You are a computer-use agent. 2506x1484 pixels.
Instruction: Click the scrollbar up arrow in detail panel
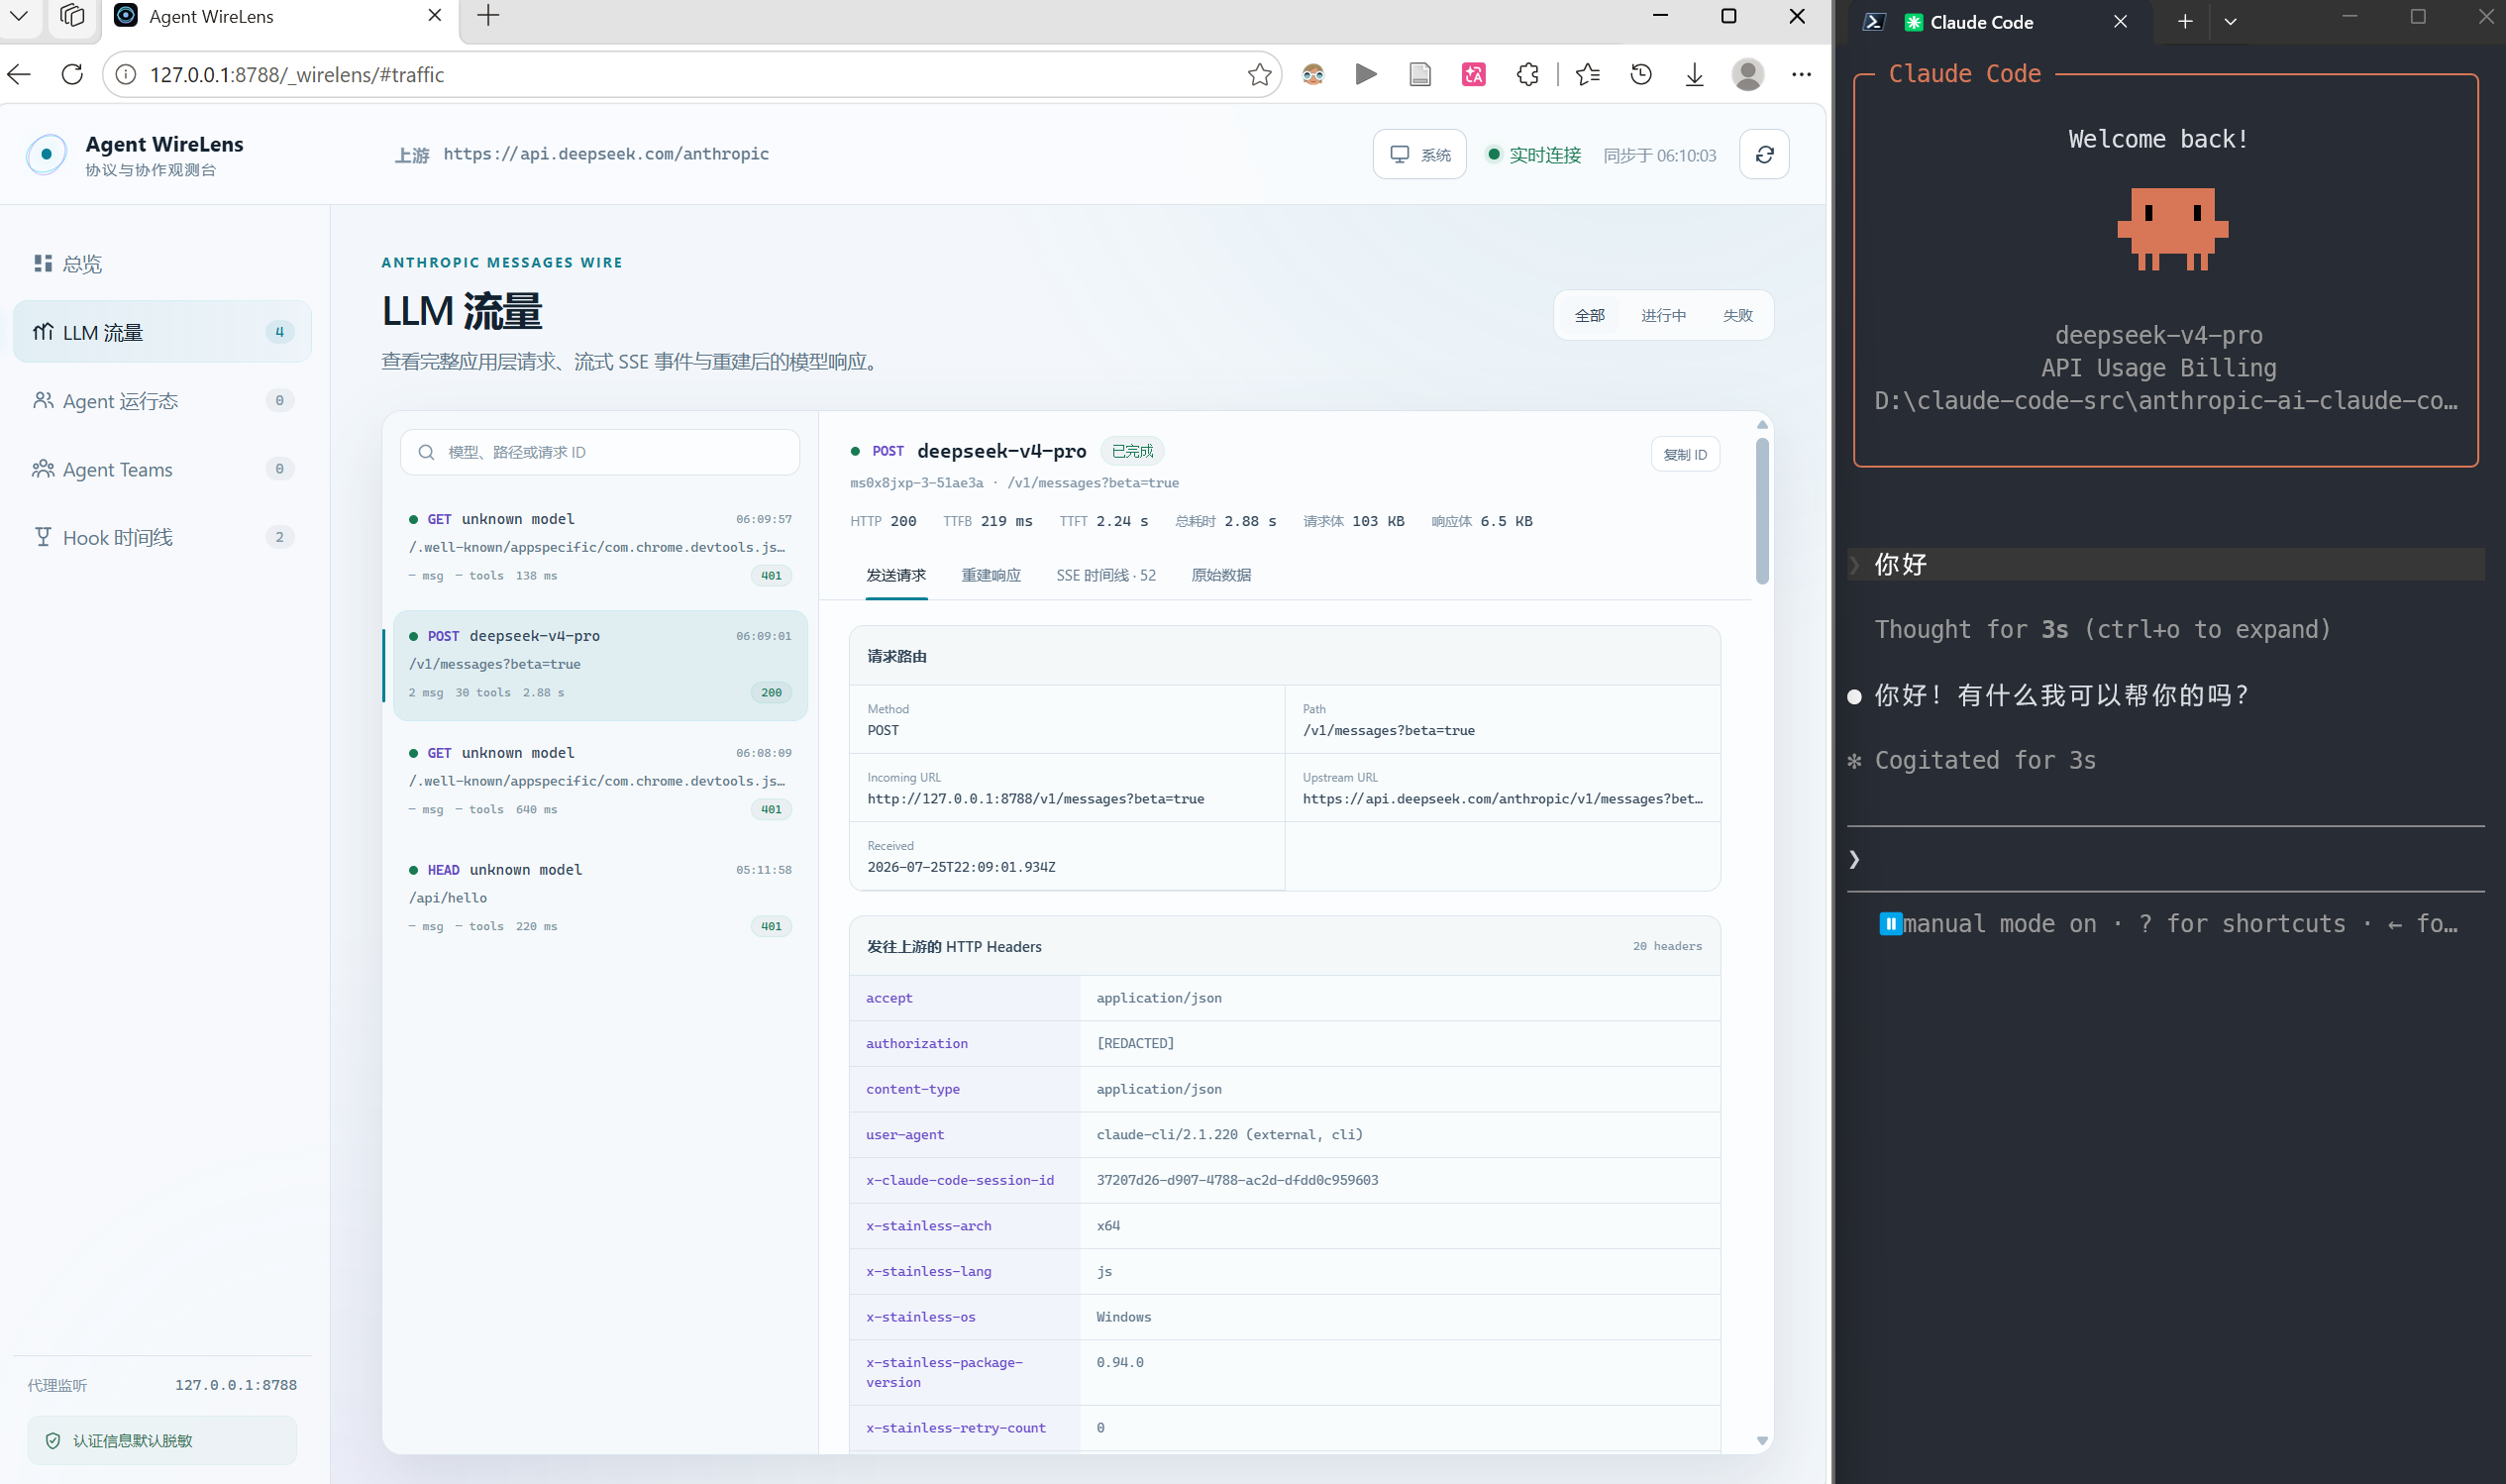click(x=1762, y=425)
